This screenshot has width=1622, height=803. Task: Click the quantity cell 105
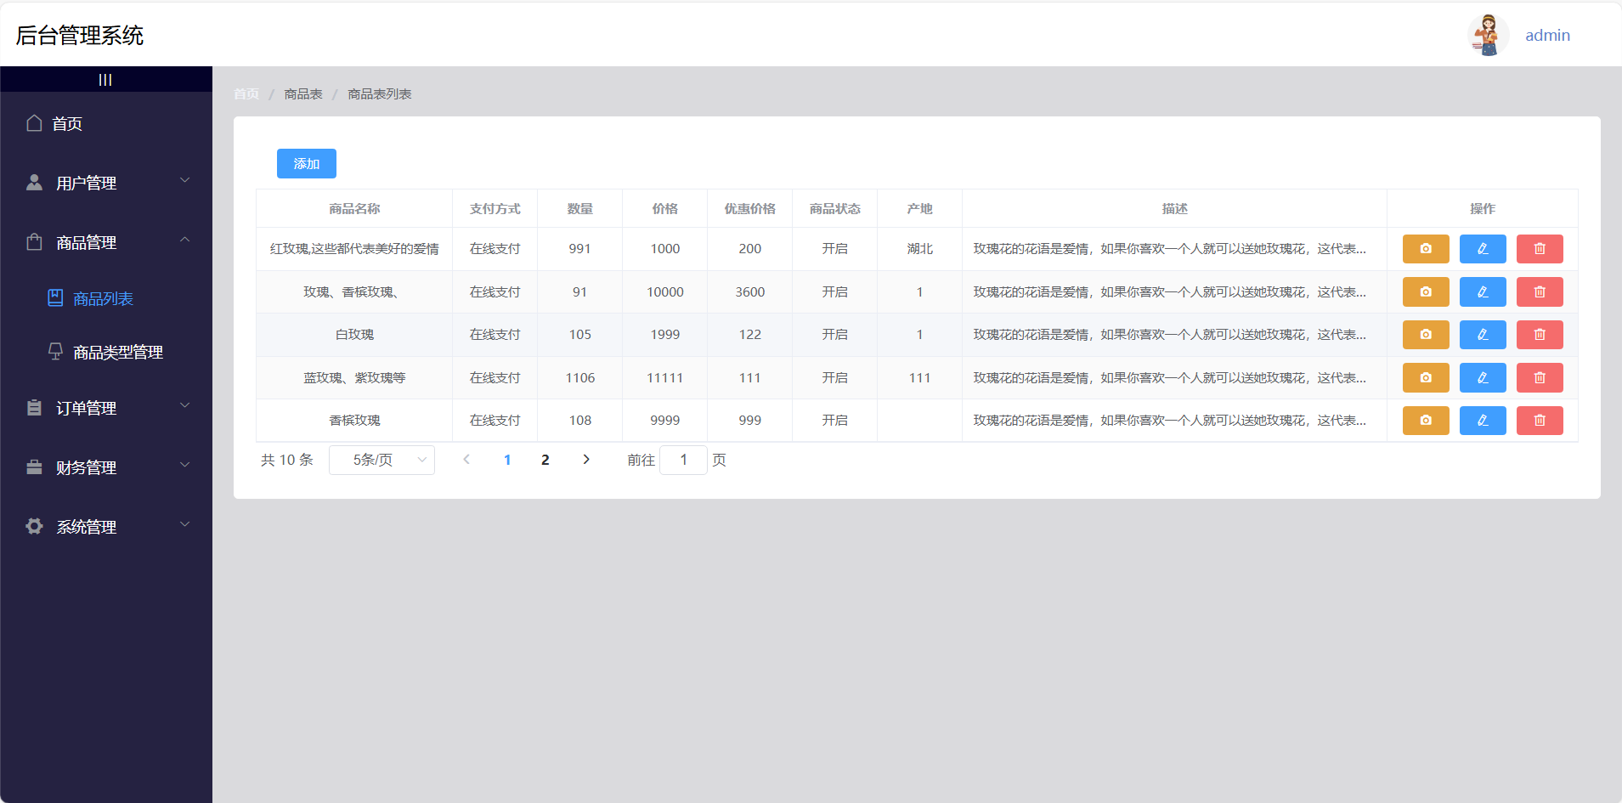580,335
